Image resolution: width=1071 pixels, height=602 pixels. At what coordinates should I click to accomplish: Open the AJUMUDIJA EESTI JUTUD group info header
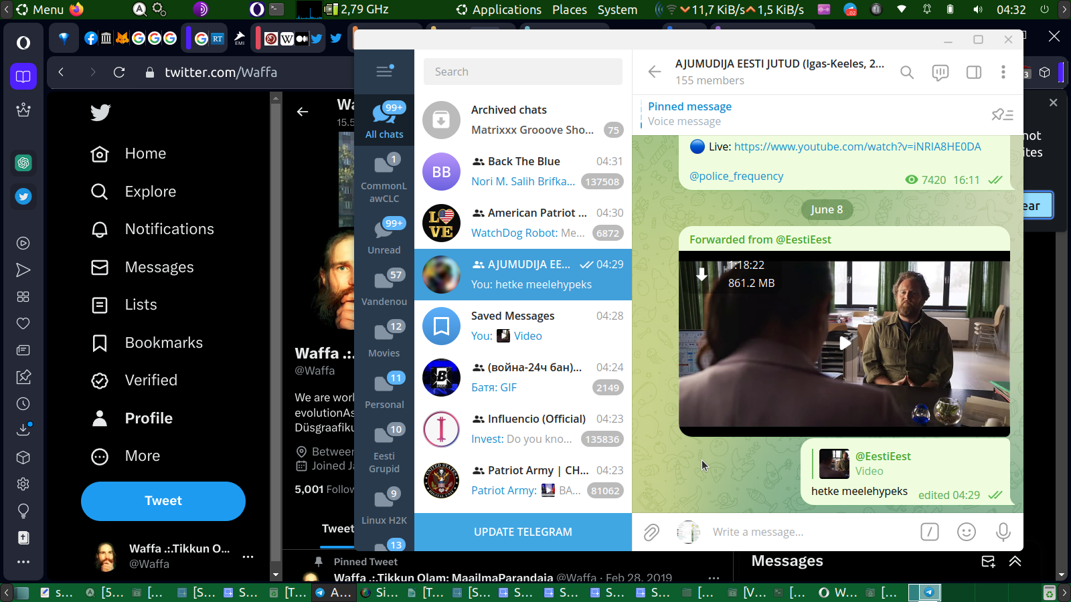(780, 72)
